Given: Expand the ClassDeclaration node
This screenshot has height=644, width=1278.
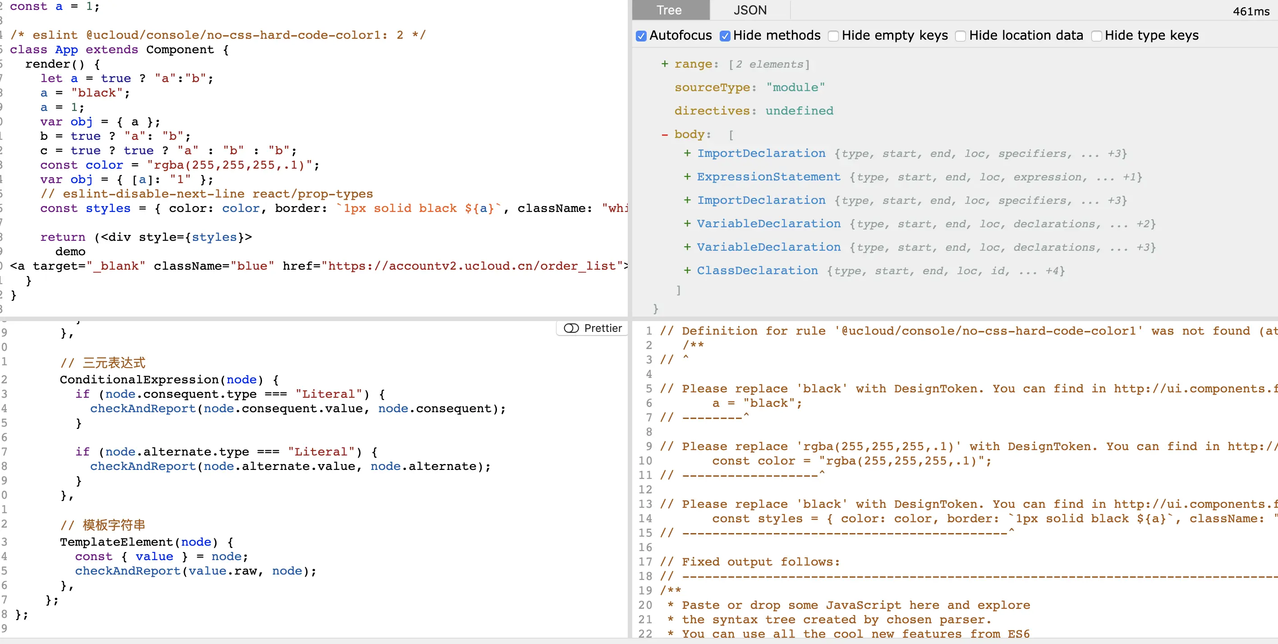Looking at the screenshot, I should tap(687, 271).
